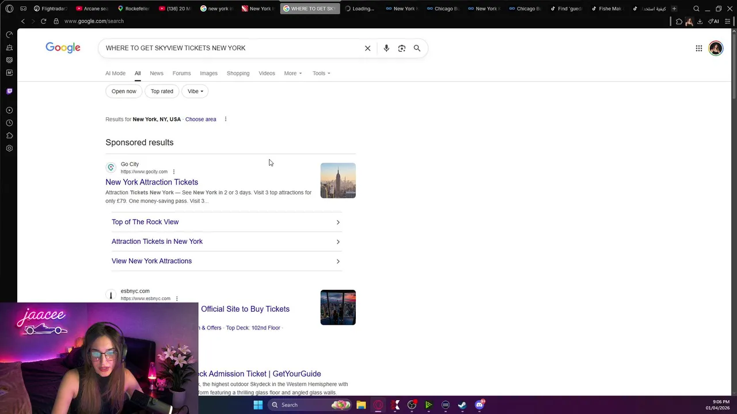Switch to Forums results tab
This screenshot has width=737, height=414.
click(x=181, y=73)
